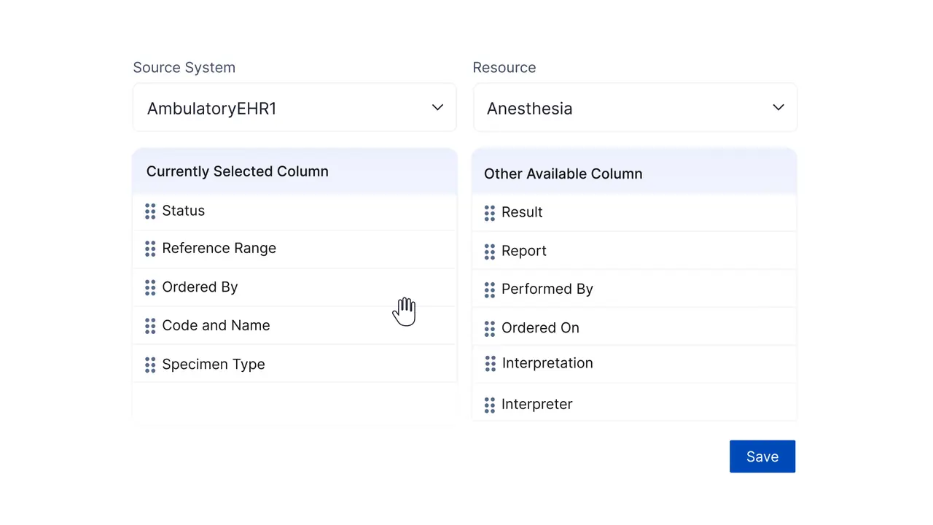This screenshot has width=933, height=525.
Task: Click the Ordered By label text
Action: click(x=200, y=287)
